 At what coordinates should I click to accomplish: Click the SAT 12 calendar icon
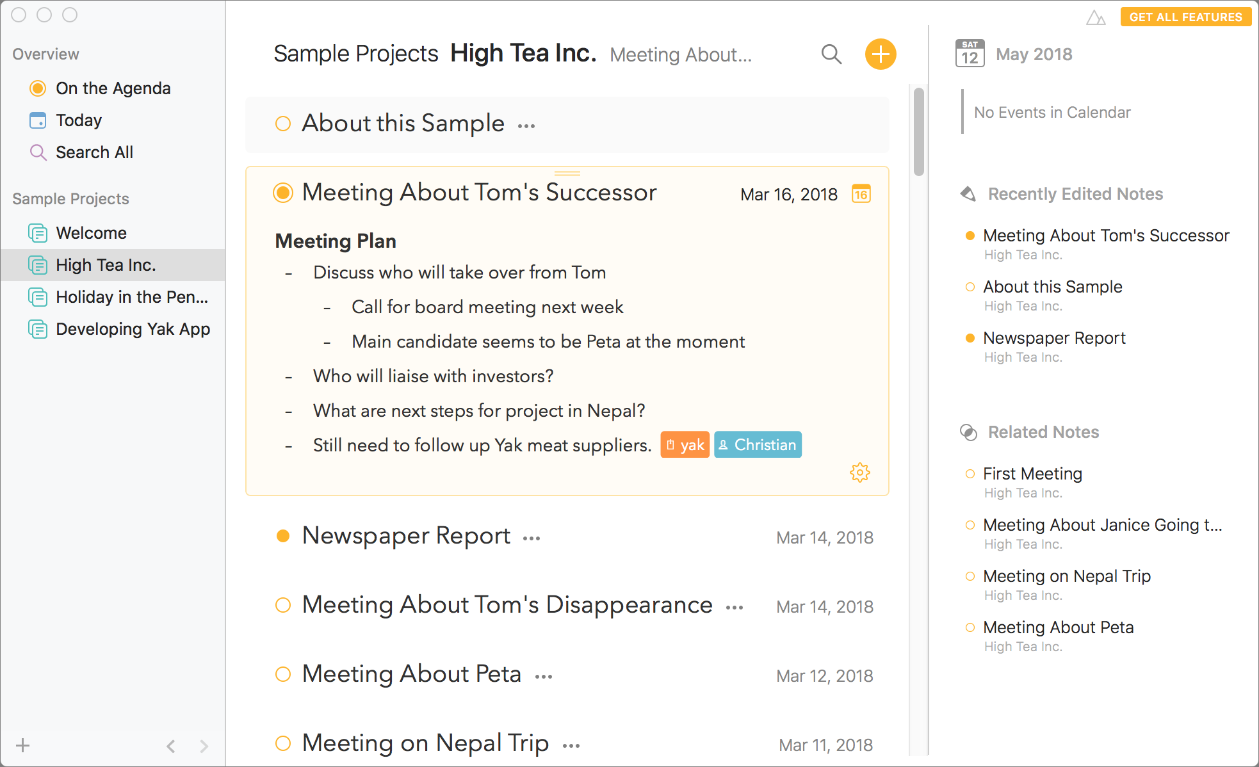[x=970, y=54]
